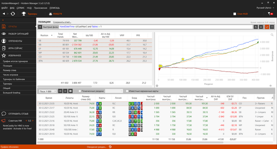Viewport: 277px width, 149px height.
Task: Sort by the Position column arrow
Action: point(52,35)
